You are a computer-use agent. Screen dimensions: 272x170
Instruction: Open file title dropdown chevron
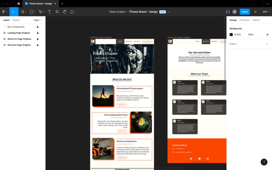[169, 12]
